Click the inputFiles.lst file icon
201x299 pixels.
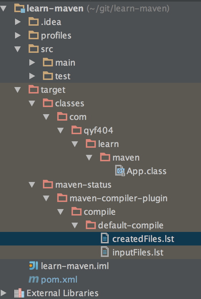[x=105, y=252]
